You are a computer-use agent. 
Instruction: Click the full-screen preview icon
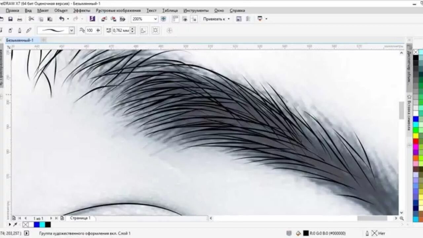tap(163, 19)
